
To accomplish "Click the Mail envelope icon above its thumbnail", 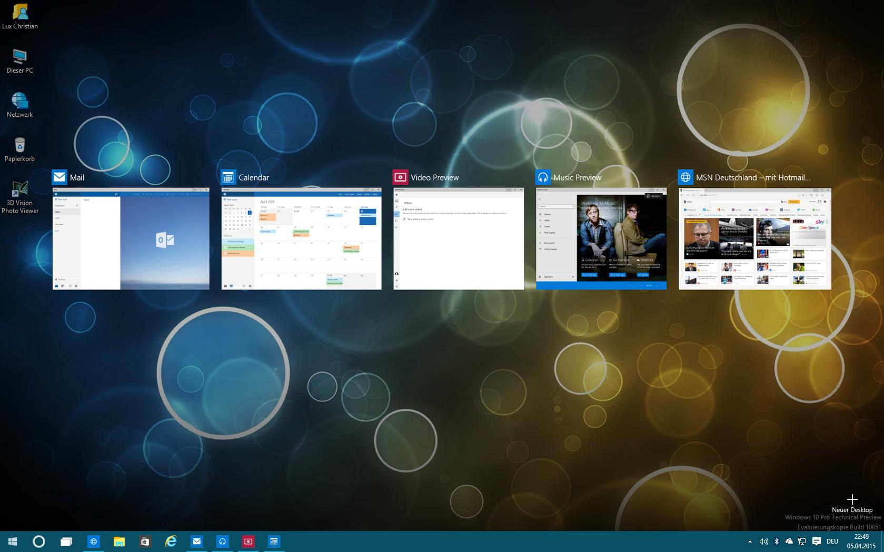I will click(59, 177).
